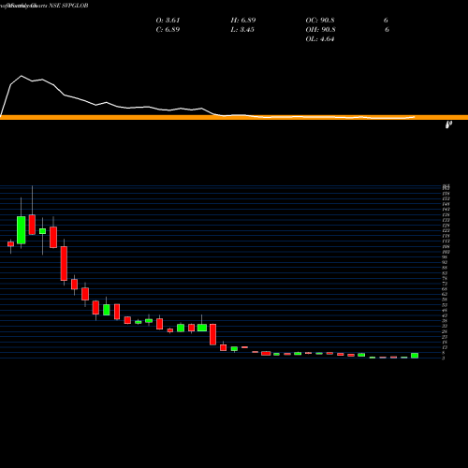Screen dimensions: 468x468
Task: Click the OL: 4.64 reading
Action: (x=320, y=38)
